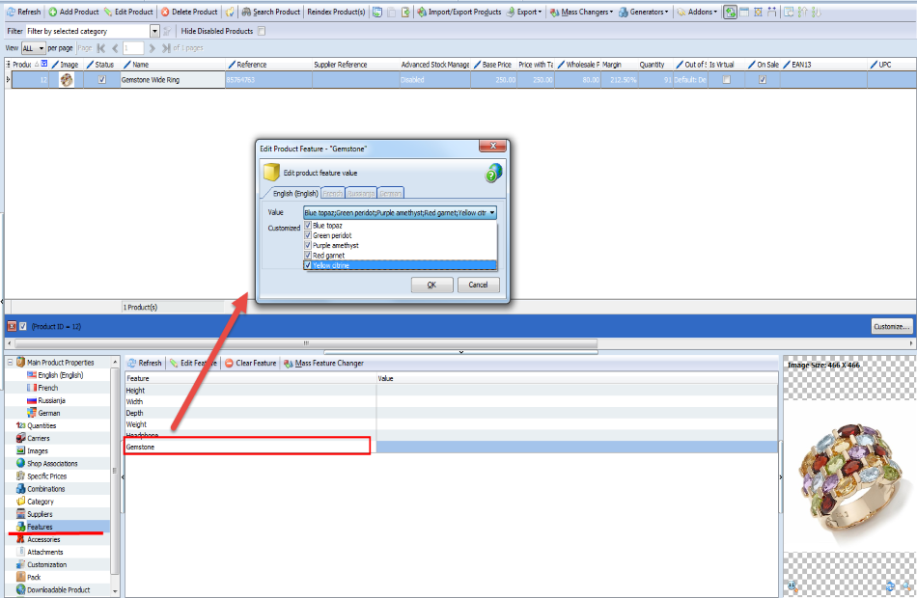Image resolution: width=917 pixels, height=598 pixels.
Task: Toggle Hide Disabled Products checkbox
Action: 262,31
